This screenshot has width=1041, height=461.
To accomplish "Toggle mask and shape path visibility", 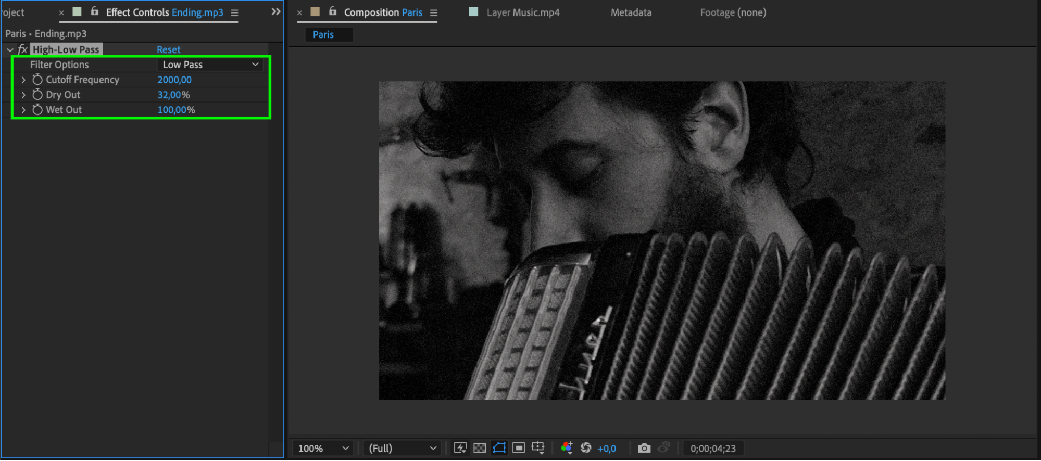I will coord(499,448).
